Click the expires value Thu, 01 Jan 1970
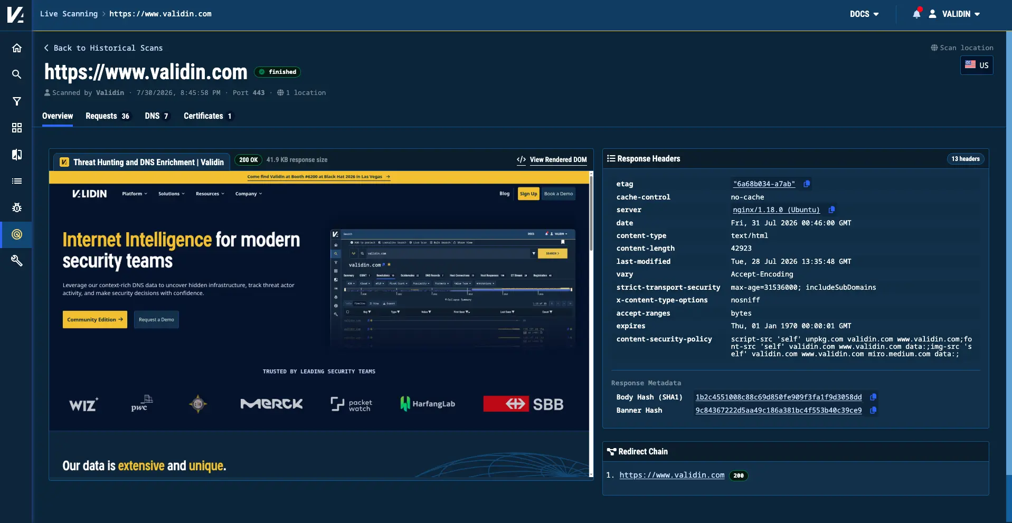This screenshot has height=523, width=1012. coord(791,326)
